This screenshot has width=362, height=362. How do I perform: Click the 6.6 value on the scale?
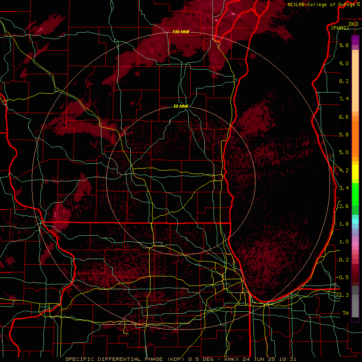pyautogui.click(x=344, y=117)
